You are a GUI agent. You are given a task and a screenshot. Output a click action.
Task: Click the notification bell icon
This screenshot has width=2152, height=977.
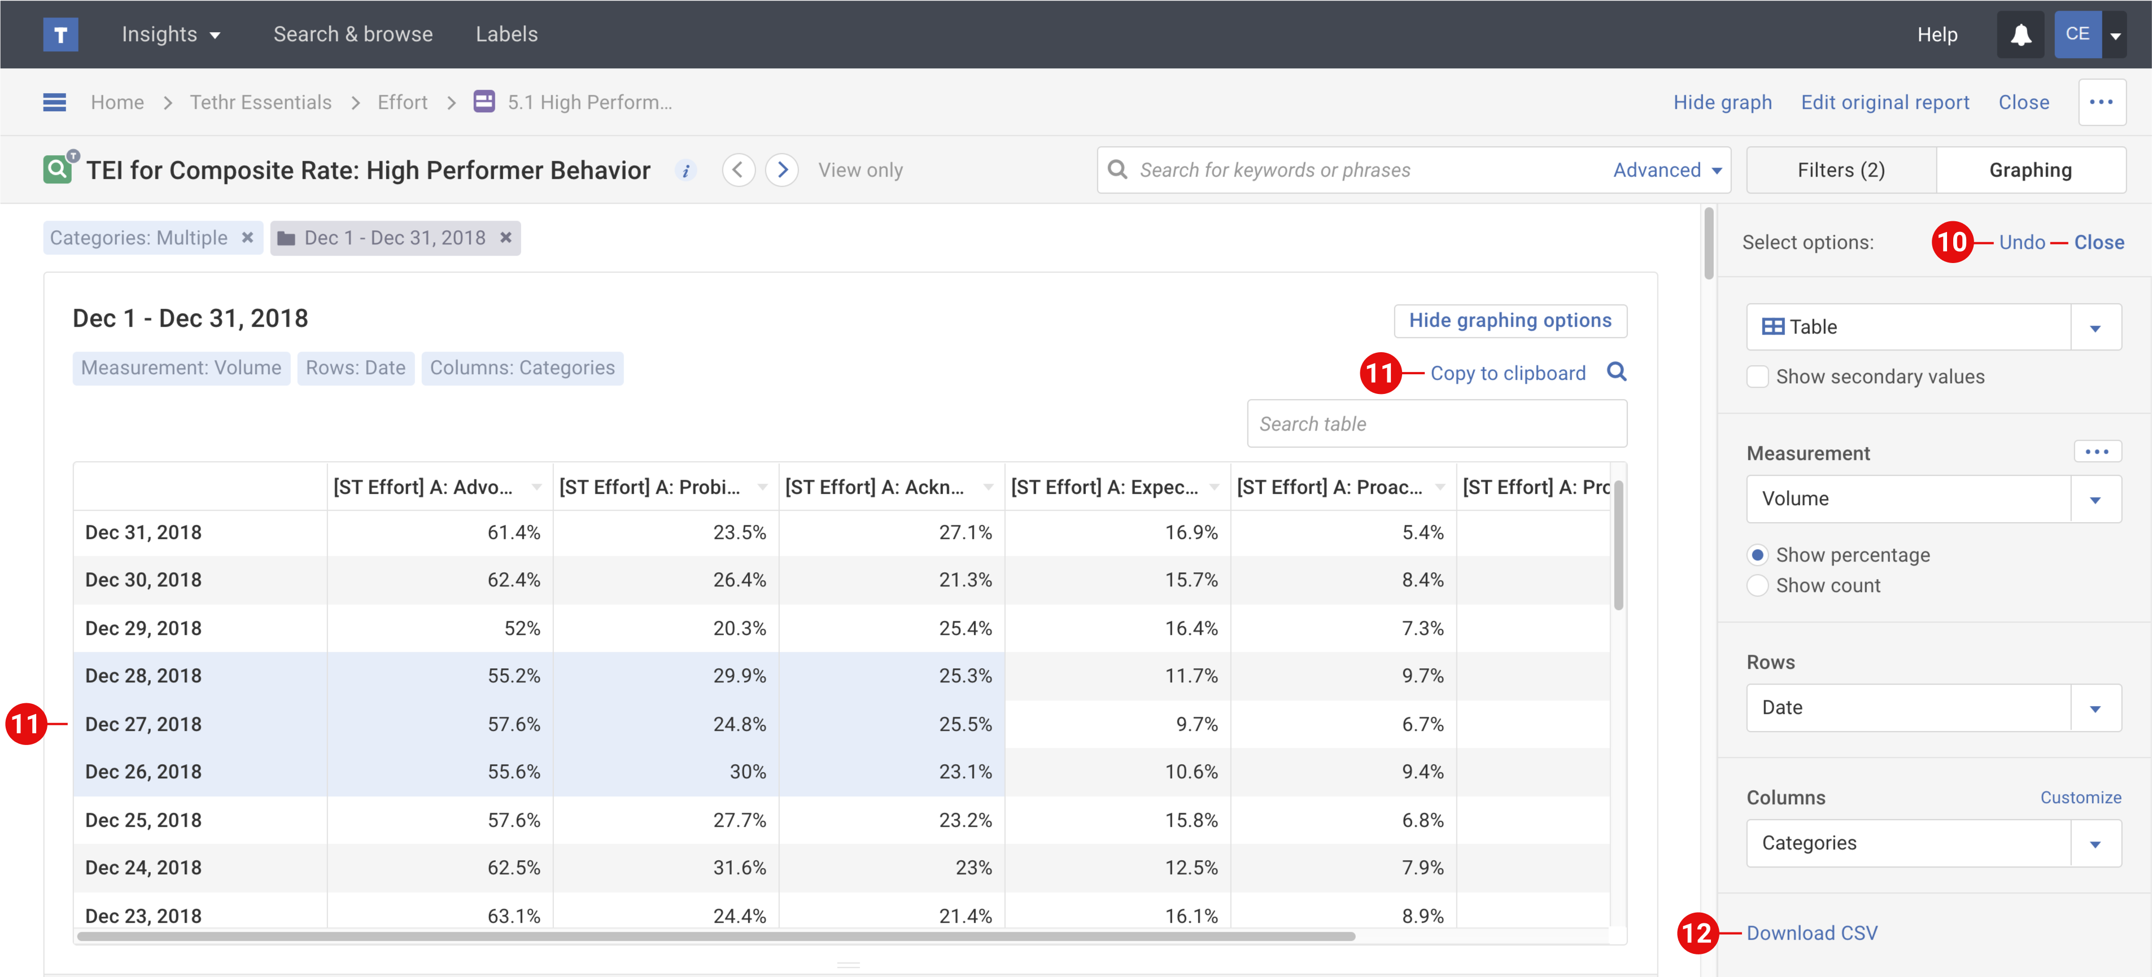[2020, 34]
